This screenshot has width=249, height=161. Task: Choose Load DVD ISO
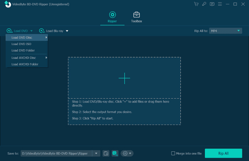[x=27, y=44]
